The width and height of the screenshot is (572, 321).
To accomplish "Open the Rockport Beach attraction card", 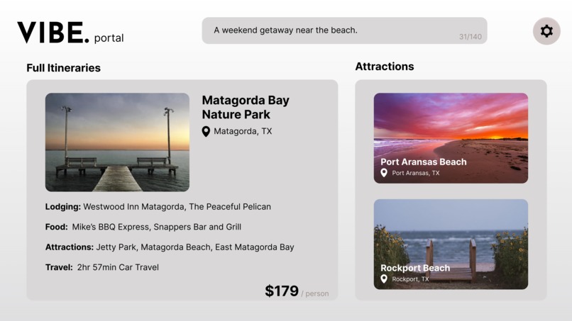I will click(451, 244).
